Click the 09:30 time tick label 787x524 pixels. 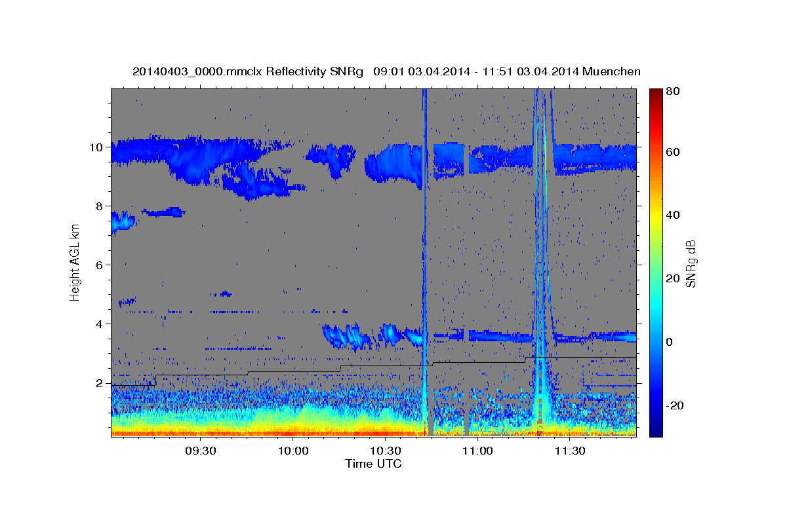201,451
